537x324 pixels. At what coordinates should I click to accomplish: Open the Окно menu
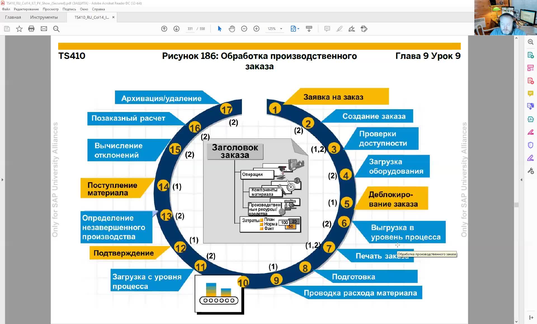(84, 9)
